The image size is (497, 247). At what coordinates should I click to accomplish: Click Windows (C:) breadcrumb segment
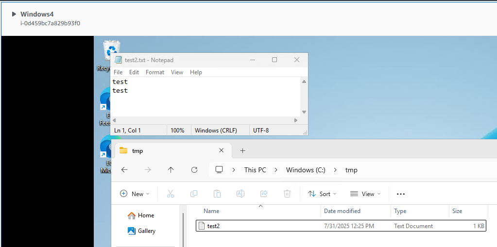coord(306,170)
